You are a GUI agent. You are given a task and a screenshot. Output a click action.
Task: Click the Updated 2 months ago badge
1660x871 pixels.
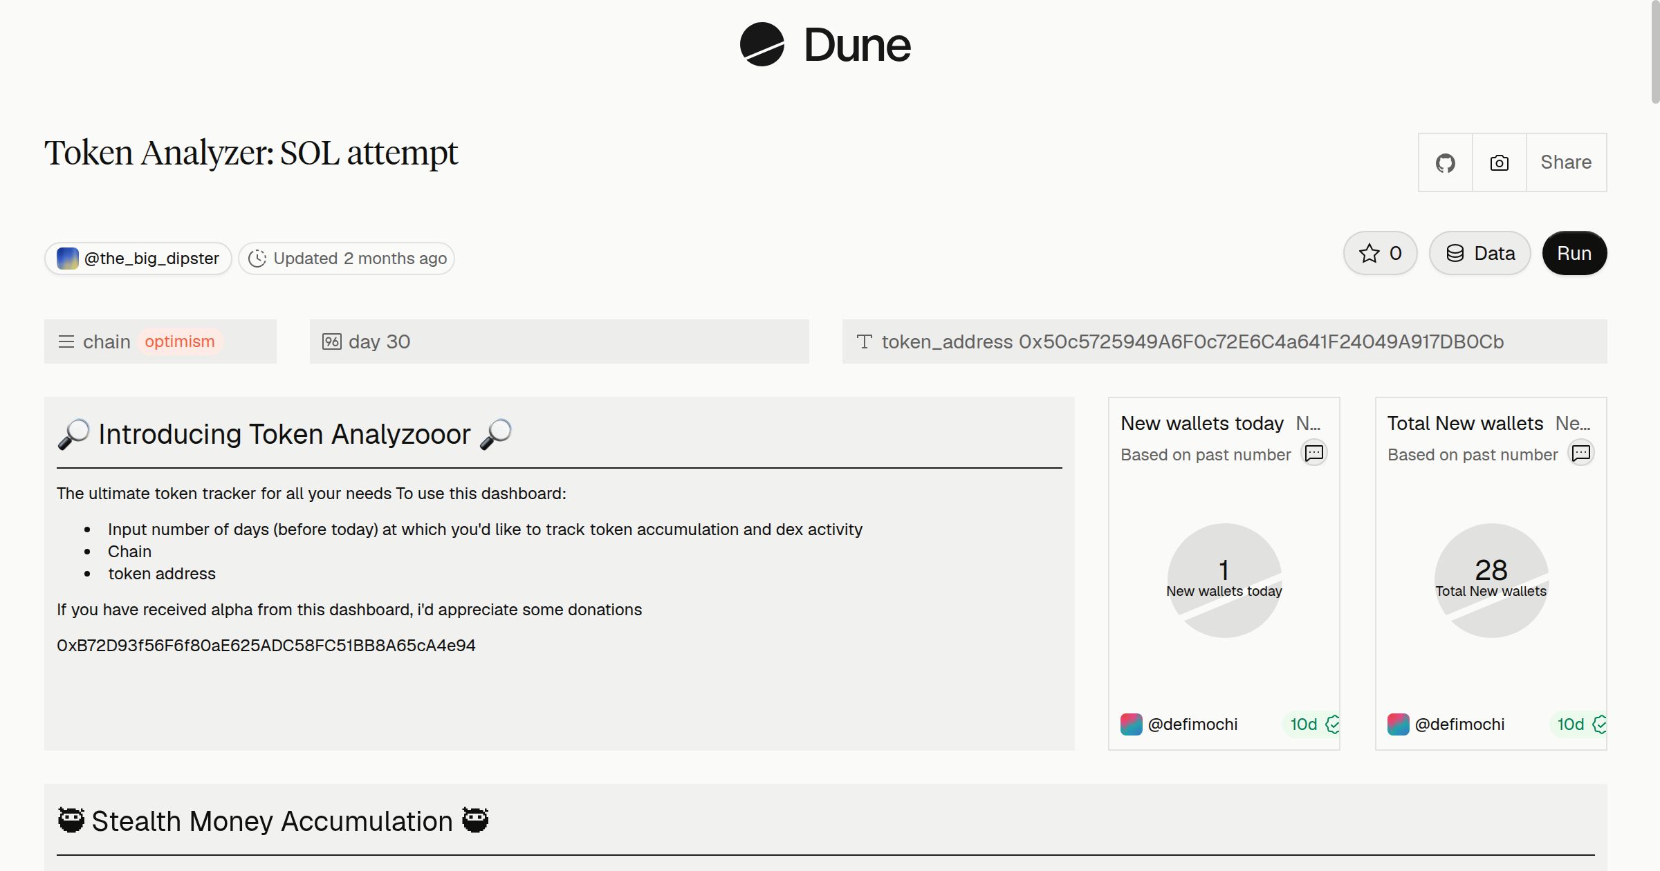coord(347,259)
